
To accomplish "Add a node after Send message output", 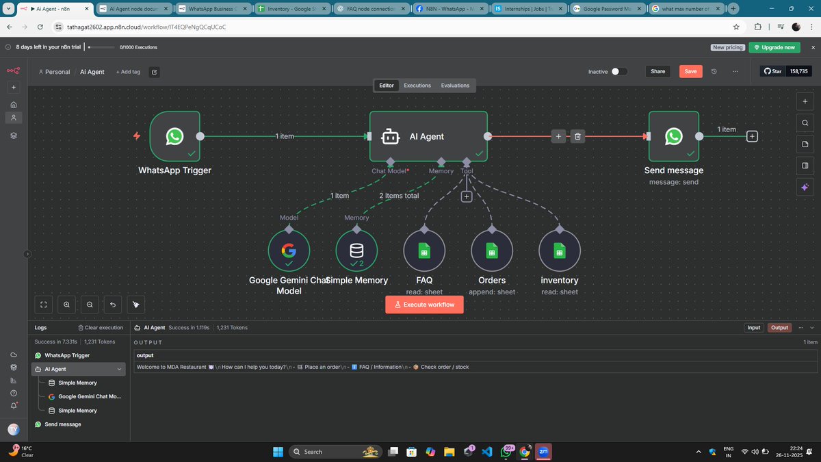I will 752,136.
